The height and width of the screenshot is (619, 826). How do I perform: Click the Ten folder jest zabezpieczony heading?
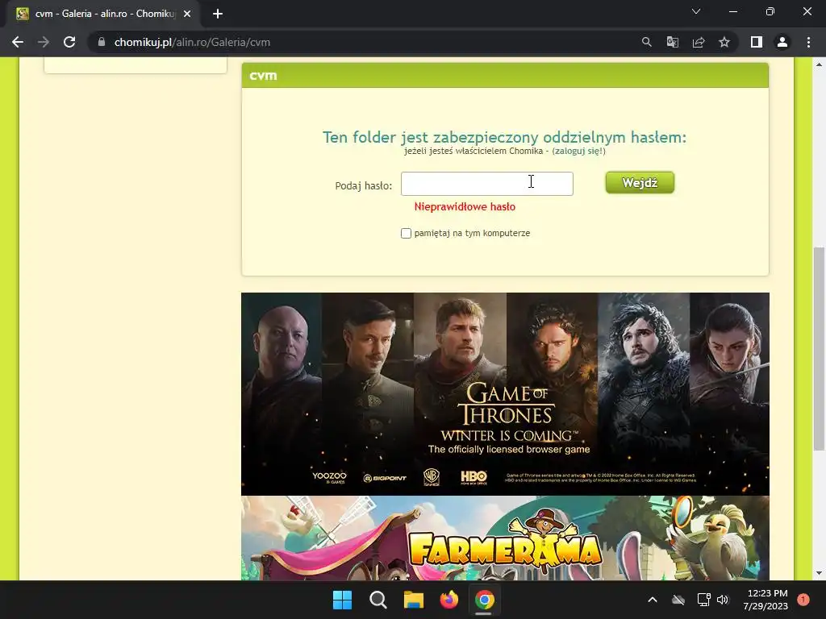click(505, 137)
